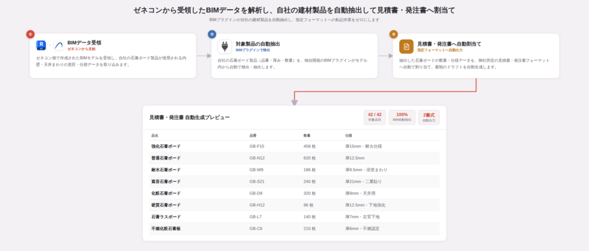Click product code "GB-N12"

[x=257, y=158]
